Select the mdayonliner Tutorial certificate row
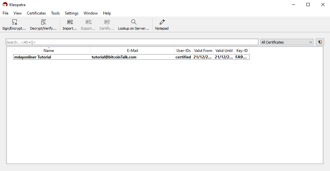 tap(131, 57)
